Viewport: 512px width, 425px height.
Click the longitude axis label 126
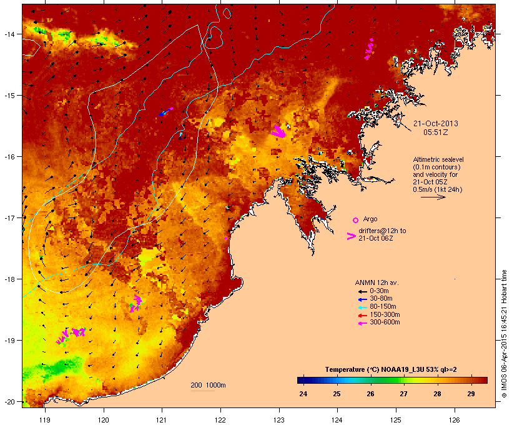pyautogui.click(x=454, y=419)
